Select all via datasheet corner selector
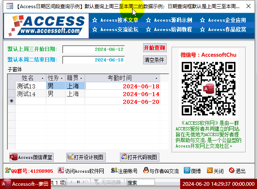The image size is (257, 189). click(x=11, y=78)
